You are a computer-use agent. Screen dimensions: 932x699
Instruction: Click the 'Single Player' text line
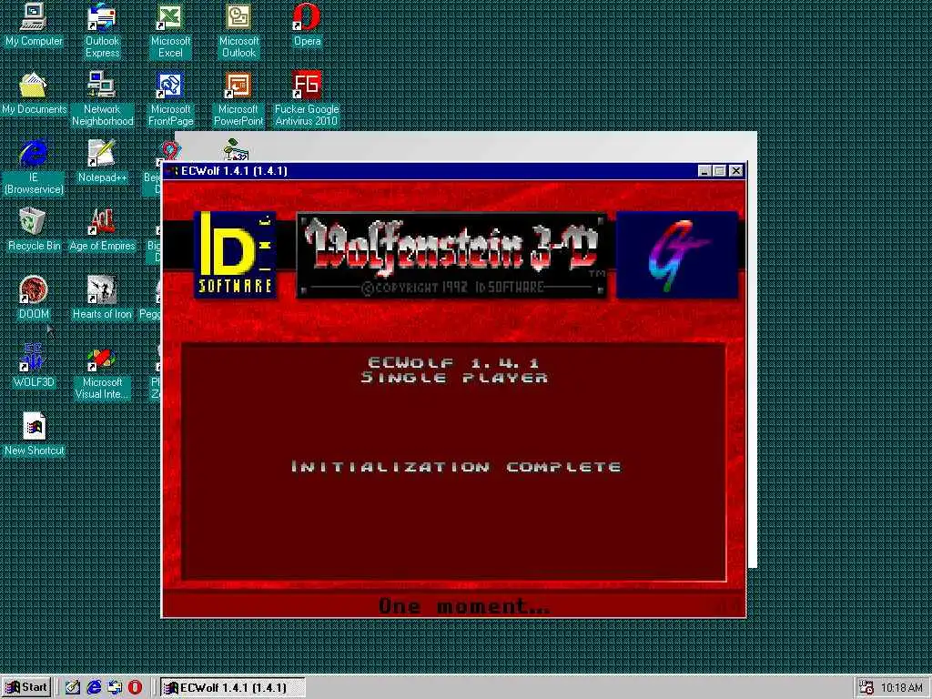(x=454, y=378)
